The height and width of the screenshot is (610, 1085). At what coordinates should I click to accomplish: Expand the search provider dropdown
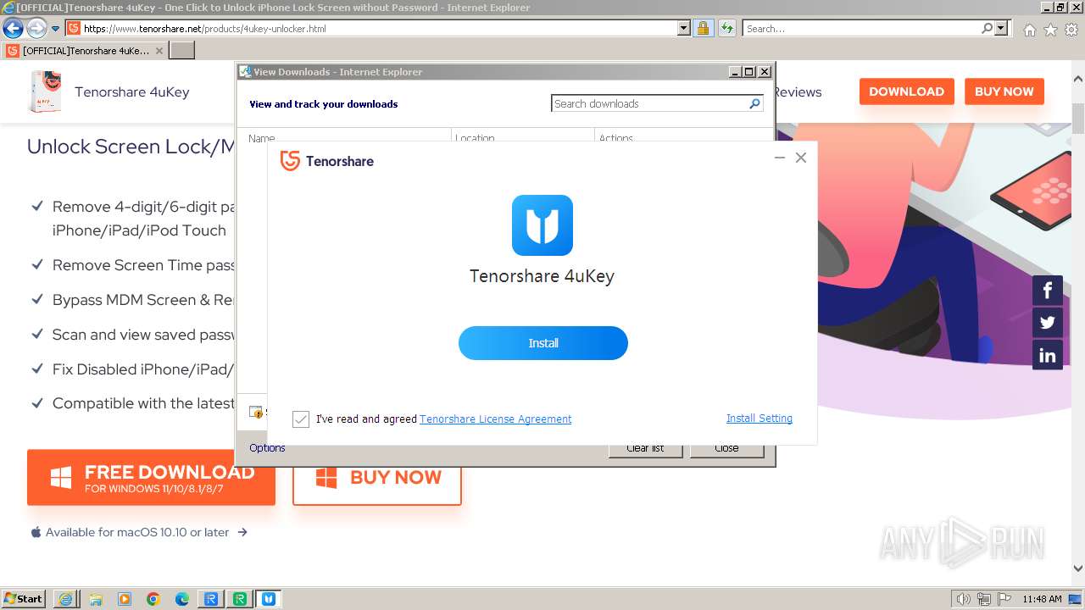(1001, 28)
